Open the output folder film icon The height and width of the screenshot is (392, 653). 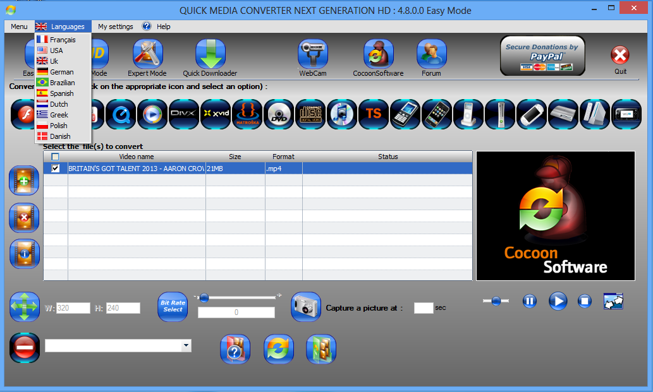(321, 349)
